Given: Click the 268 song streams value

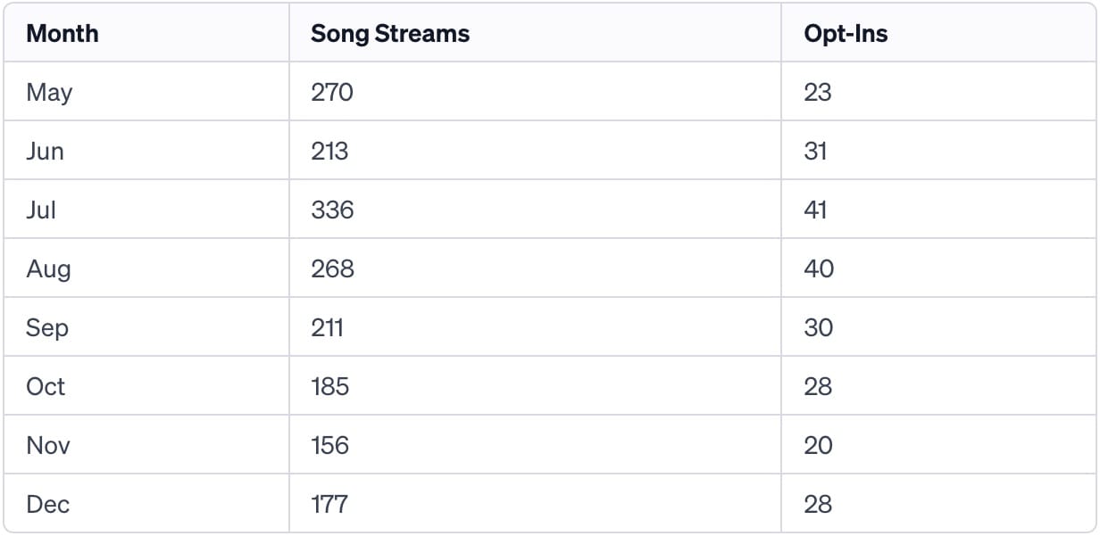Looking at the screenshot, I should click(x=332, y=268).
